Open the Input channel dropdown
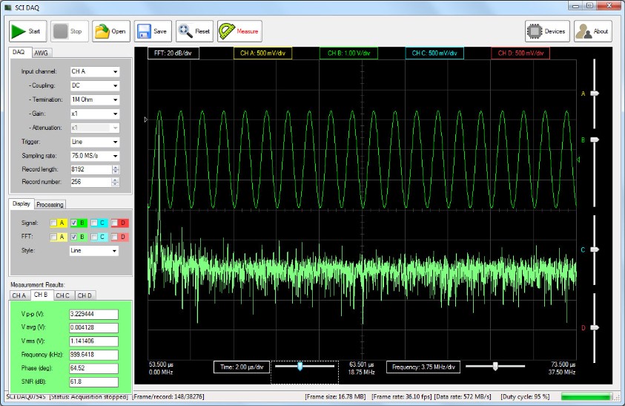The width and height of the screenshot is (625, 406). pyautogui.click(x=95, y=71)
